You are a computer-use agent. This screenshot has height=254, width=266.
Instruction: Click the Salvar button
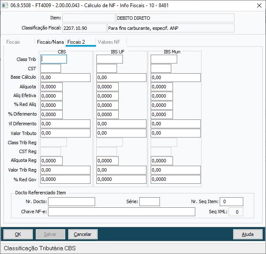pos(51,234)
